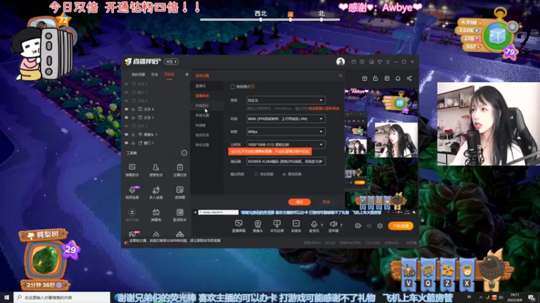Click the plus icon to add scene

[x=187, y=74]
